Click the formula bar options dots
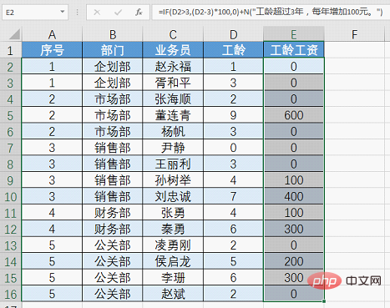Viewport: 390px width, 308px height. (x=77, y=13)
